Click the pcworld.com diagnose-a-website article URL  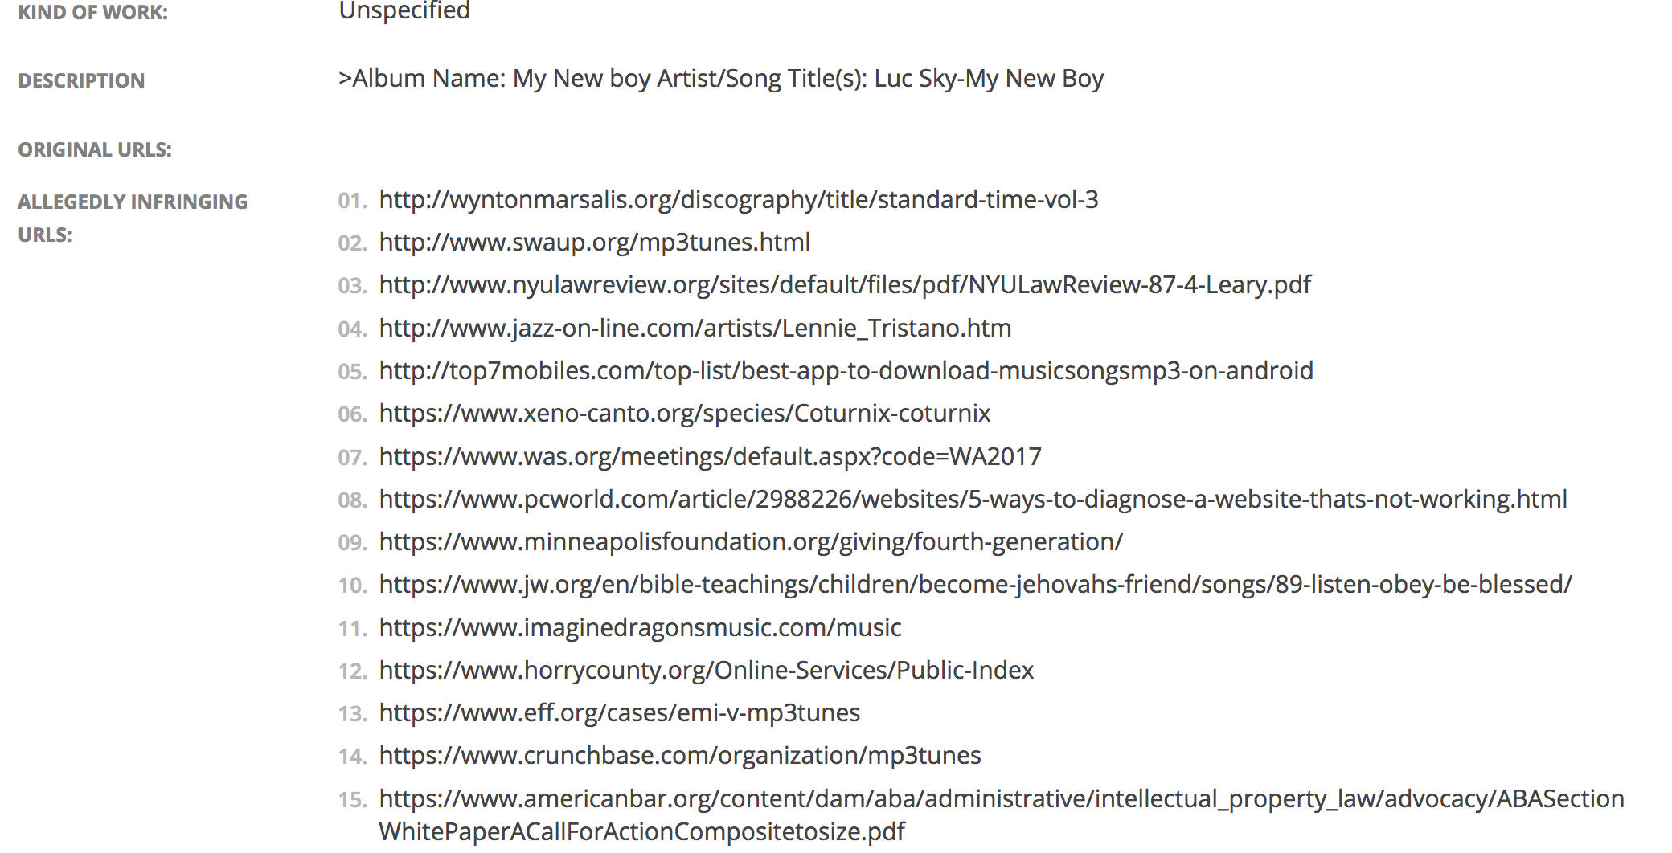coord(973,499)
